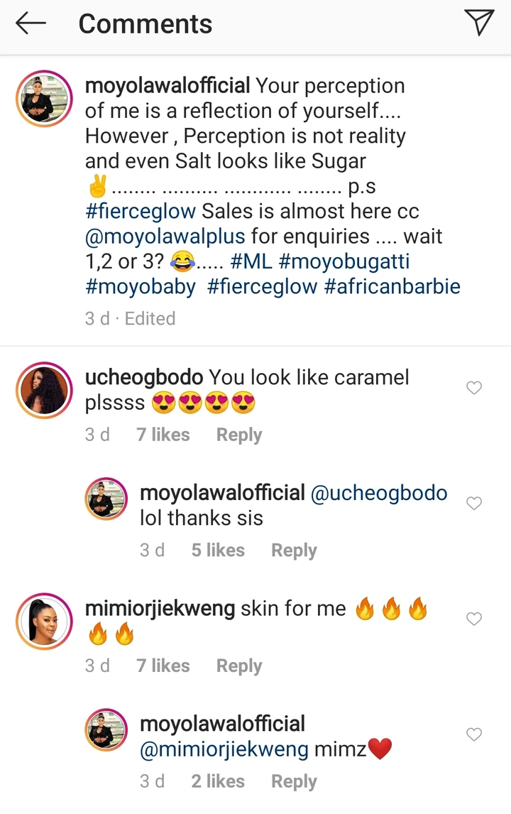Tap heart on the mimz reply
This screenshot has width=511, height=814.
tap(474, 734)
